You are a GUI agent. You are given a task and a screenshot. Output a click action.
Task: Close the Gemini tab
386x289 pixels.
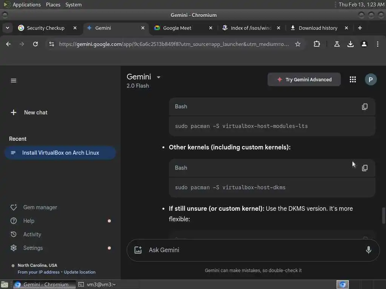click(143, 28)
